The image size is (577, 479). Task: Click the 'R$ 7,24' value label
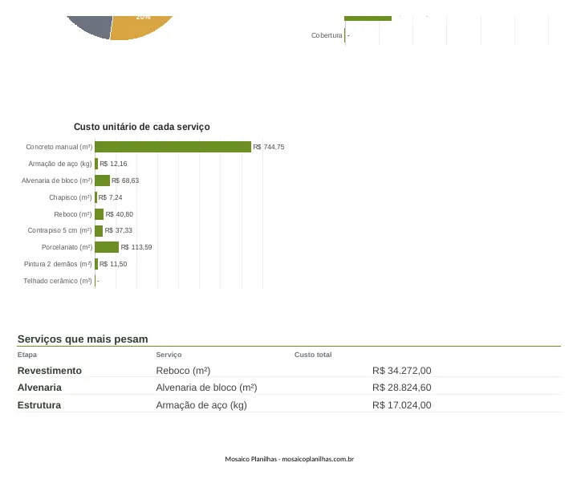[x=111, y=197]
